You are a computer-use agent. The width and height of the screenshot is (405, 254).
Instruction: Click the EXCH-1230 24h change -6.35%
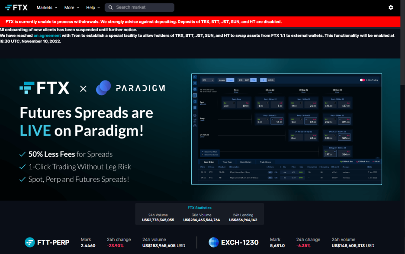point(303,246)
